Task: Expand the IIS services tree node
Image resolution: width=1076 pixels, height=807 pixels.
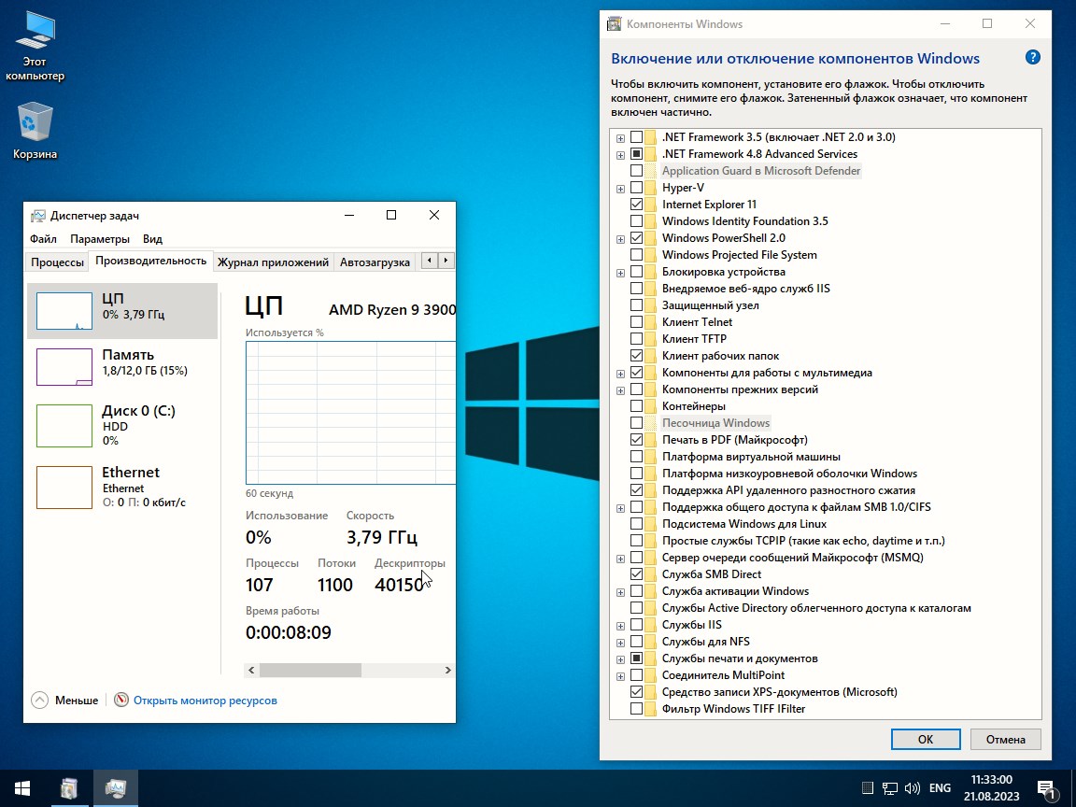Action: 620,626
